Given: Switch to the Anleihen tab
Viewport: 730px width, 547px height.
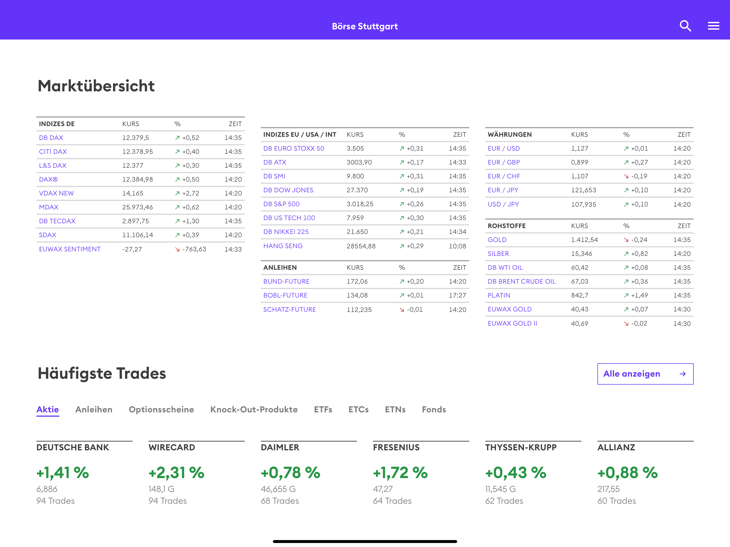Looking at the screenshot, I should coord(94,409).
